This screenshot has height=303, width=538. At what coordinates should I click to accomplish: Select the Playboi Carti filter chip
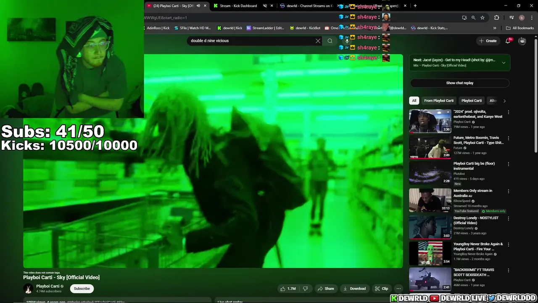(472, 101)
